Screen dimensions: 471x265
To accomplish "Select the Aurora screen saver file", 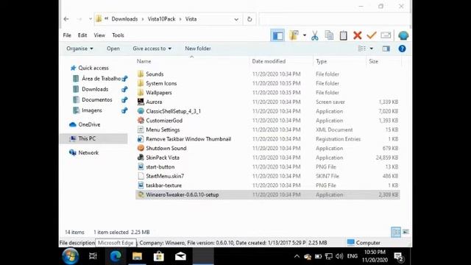I will (154, 102).
